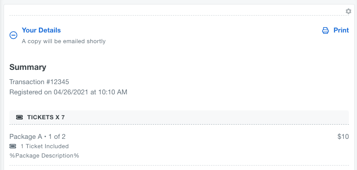357x170 pixels.
Task: Select the Print link text
Action: click(341, 30)
